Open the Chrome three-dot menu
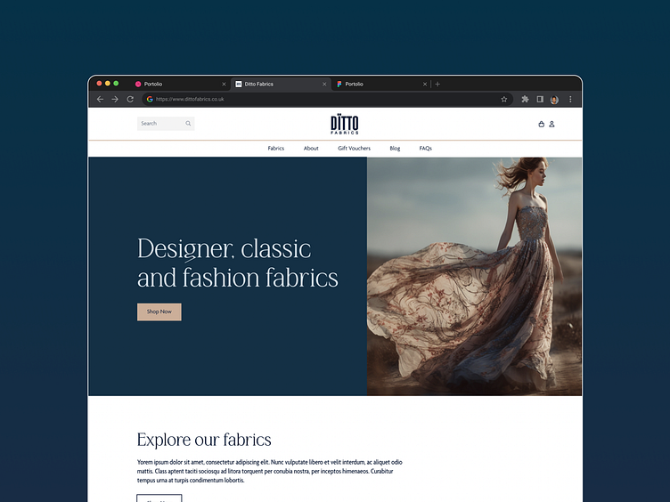 570,99
